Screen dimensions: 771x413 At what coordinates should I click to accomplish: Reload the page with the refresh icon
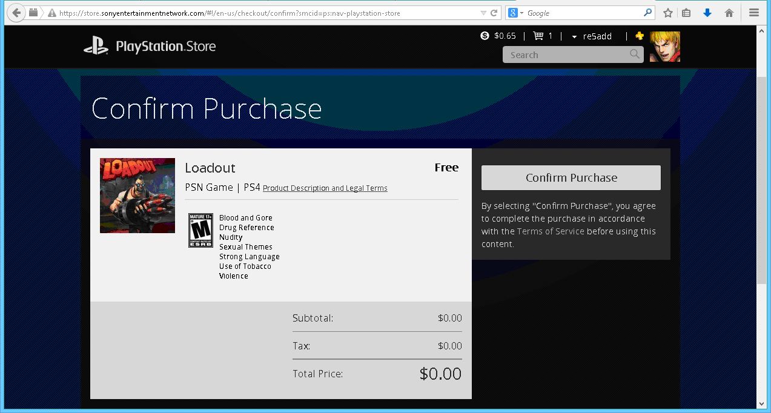point(494,13)
